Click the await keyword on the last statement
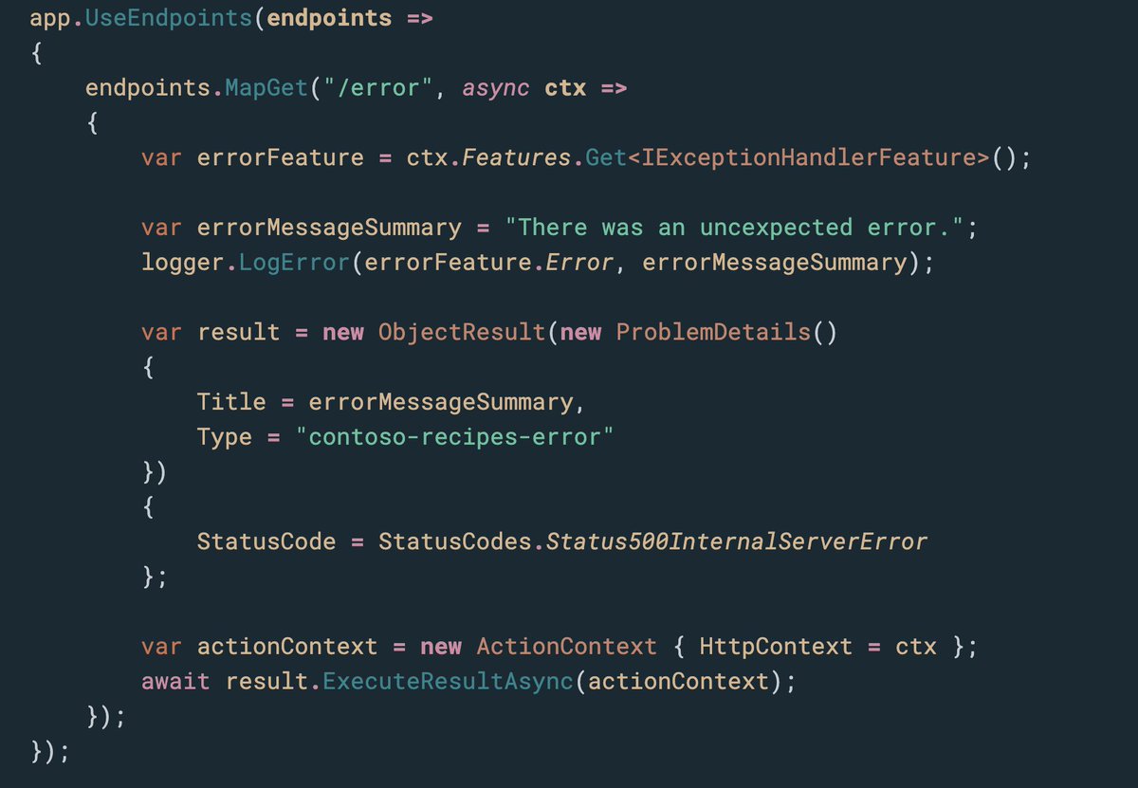Screen dimensions: 1138x788 [x=173, y=681]
